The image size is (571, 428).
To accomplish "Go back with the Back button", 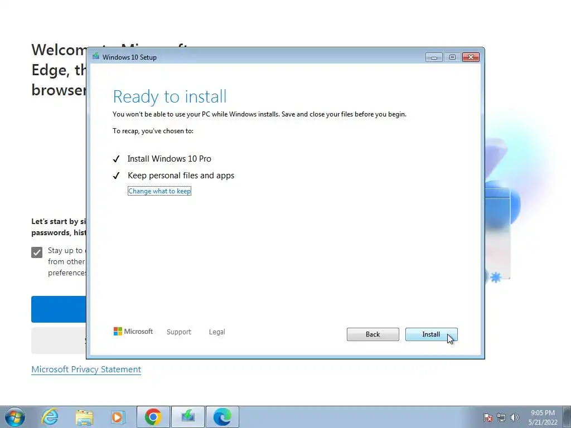I will (373, 334).
